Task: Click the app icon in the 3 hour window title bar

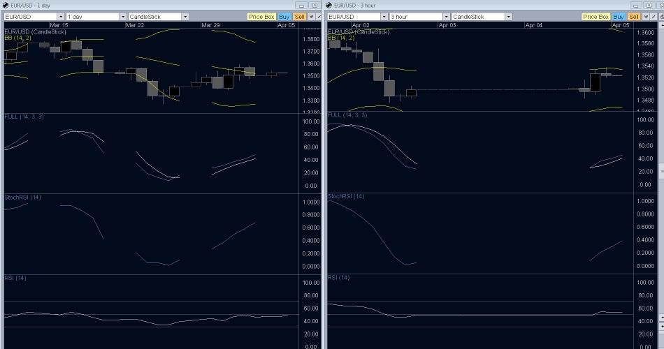Action: 330,5
